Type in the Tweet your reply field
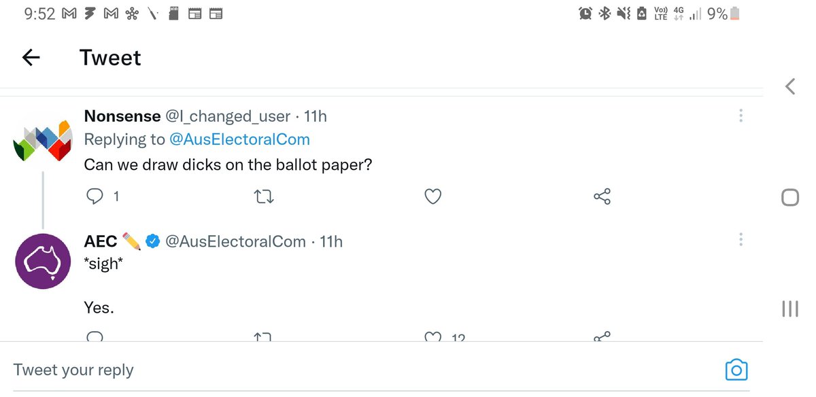This screenshot has height=397, width=816. coord(340,370)
